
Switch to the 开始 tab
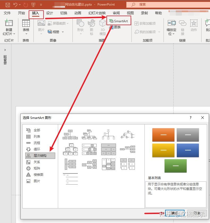[22, 13]
